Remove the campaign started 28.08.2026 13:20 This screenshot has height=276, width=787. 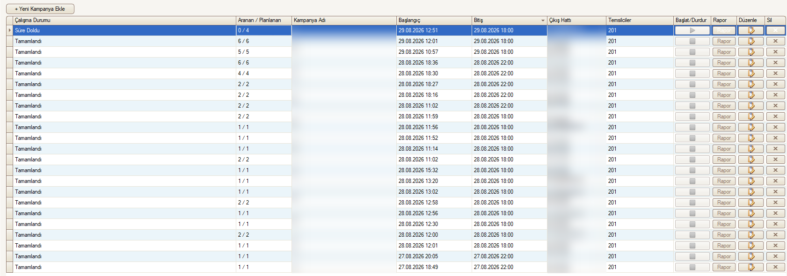point(775,181)
